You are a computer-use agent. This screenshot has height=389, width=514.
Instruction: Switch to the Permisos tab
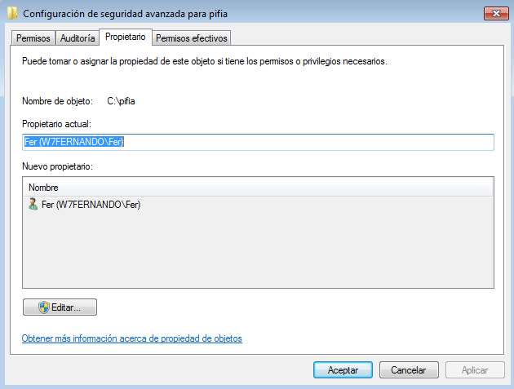33,38
